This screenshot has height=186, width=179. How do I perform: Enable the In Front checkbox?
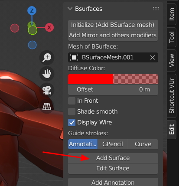tap(72, 101)
